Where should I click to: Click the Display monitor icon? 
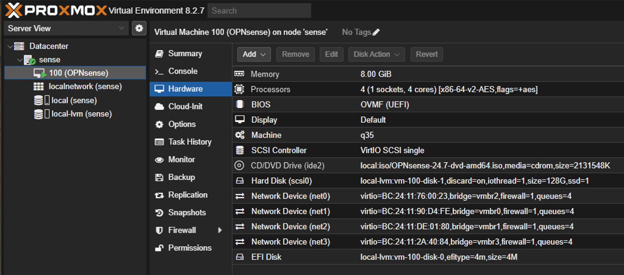tap(240, 120)
